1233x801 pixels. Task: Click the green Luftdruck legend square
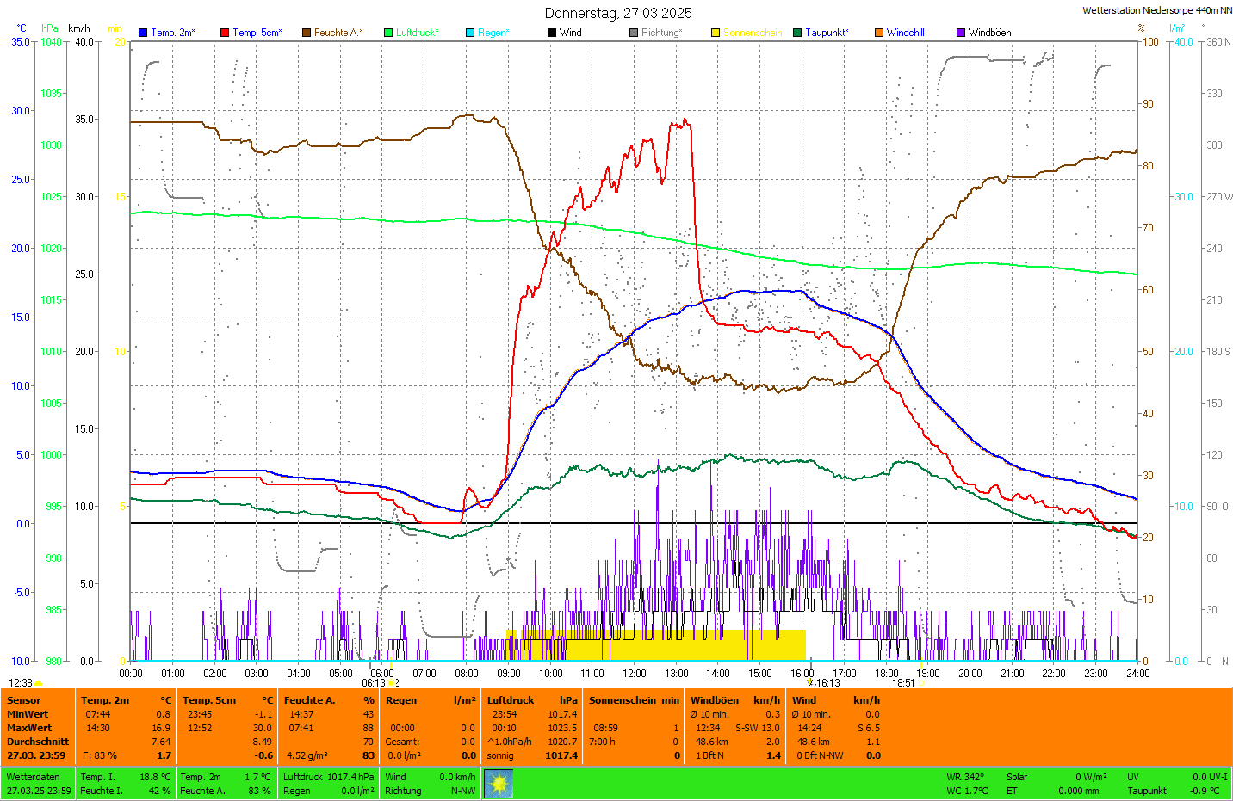[388, 33]
